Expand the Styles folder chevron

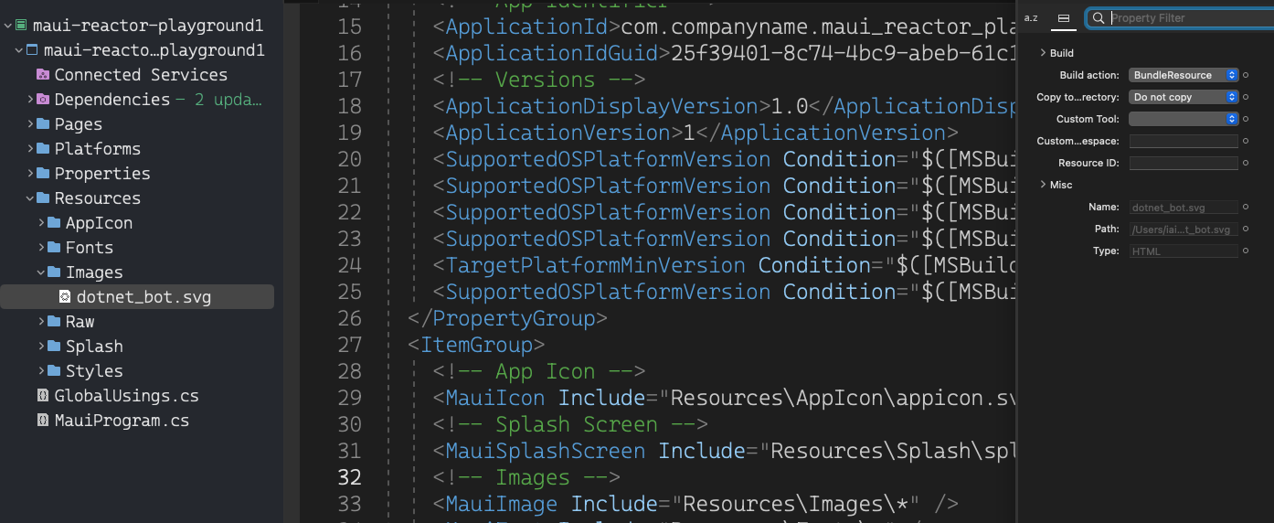click(x=41, y=371)
